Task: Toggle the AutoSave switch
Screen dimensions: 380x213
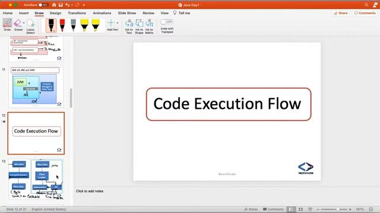Action: pos(43,5)
